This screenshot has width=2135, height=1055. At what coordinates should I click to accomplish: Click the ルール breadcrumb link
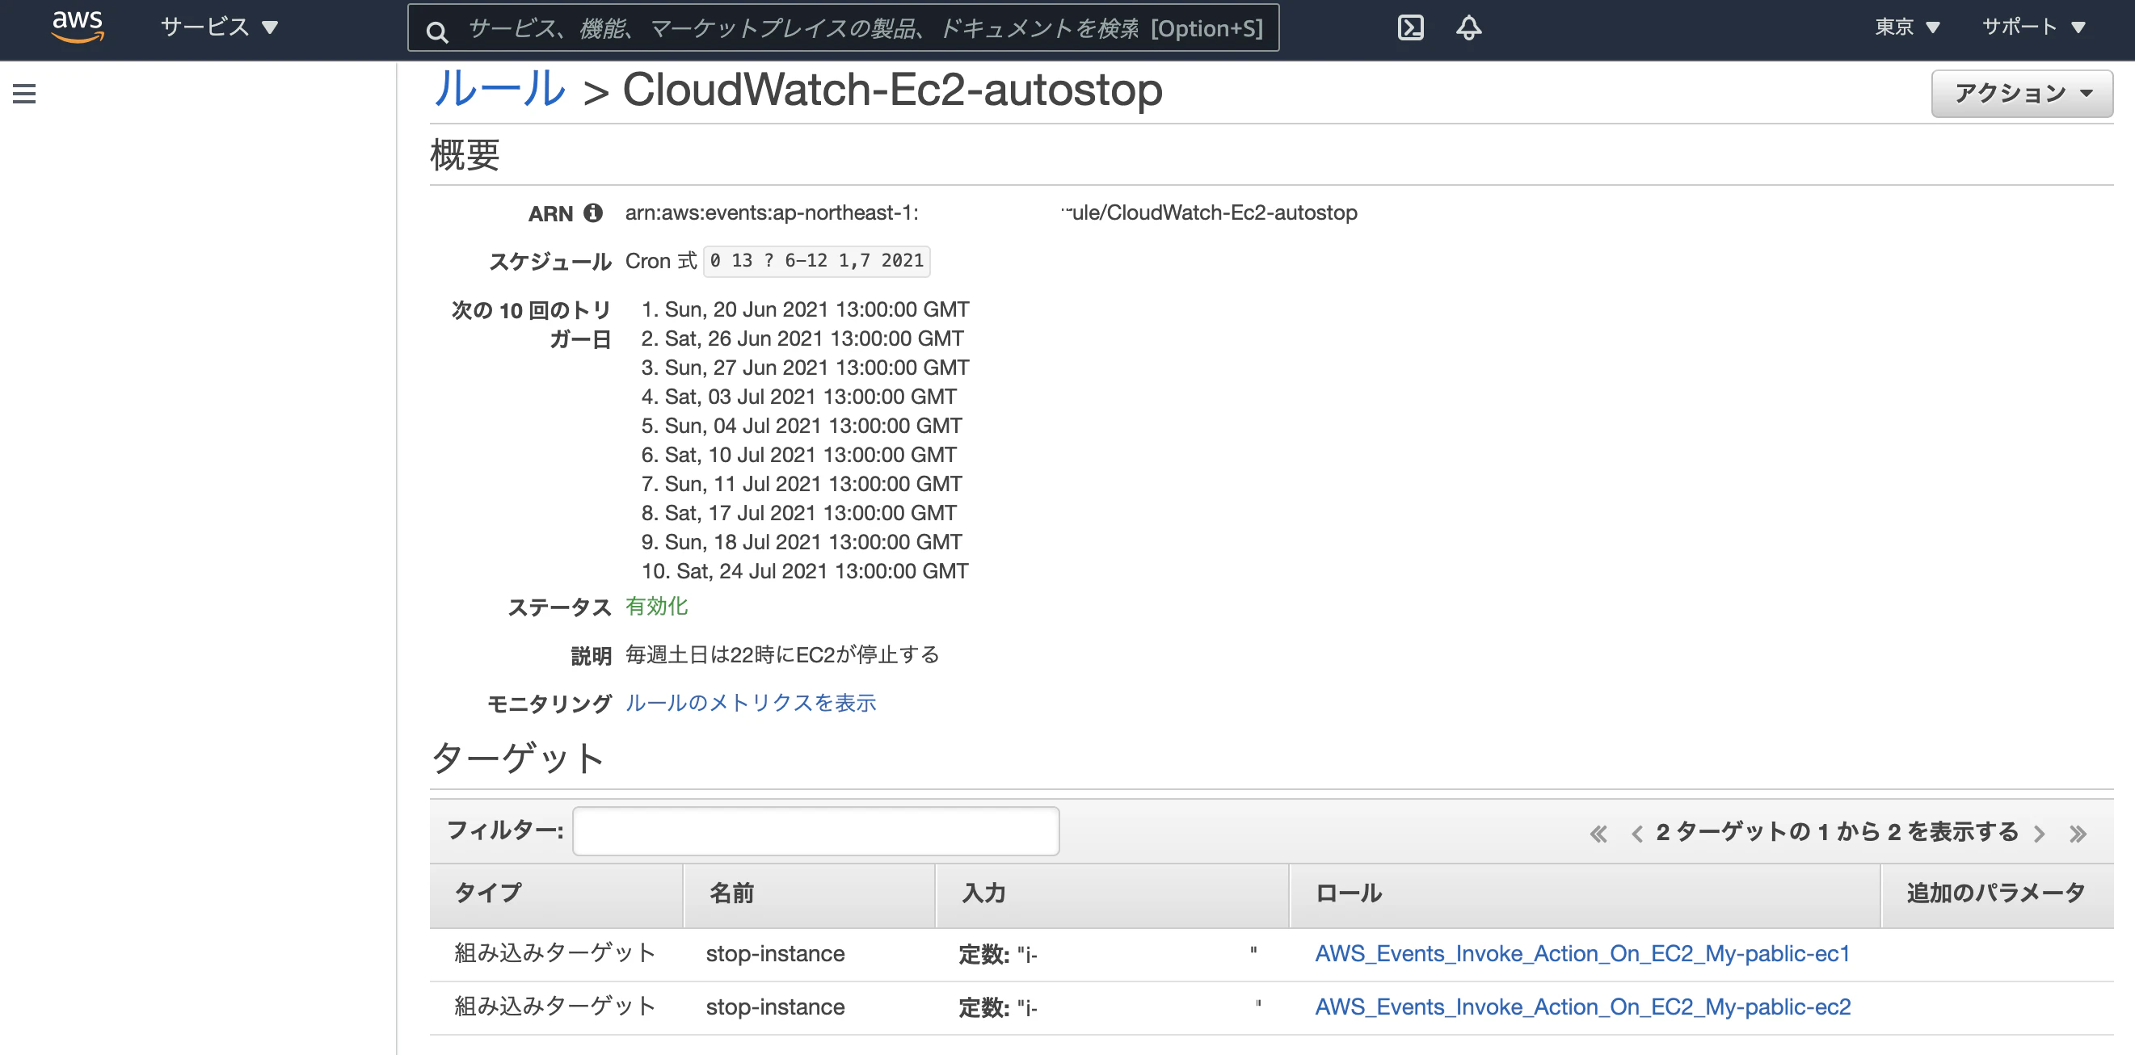(x=499, y=90)
